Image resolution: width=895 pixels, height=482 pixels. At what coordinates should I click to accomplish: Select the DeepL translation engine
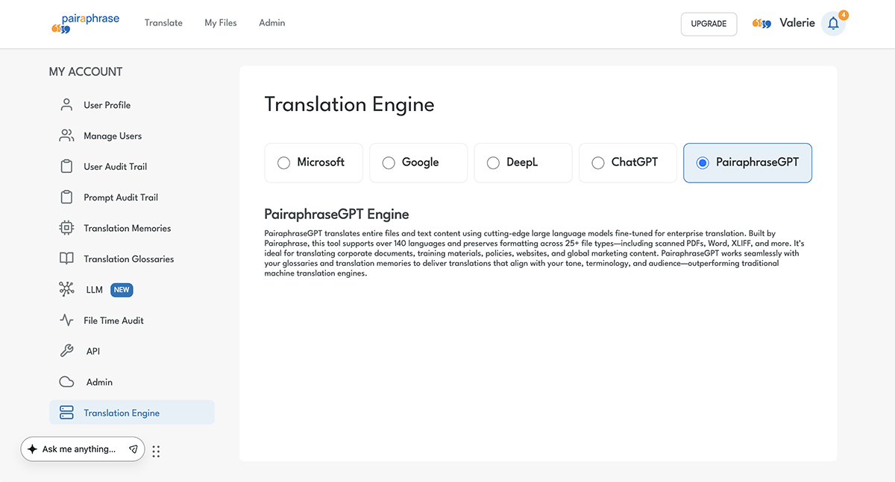pos(493,162)
